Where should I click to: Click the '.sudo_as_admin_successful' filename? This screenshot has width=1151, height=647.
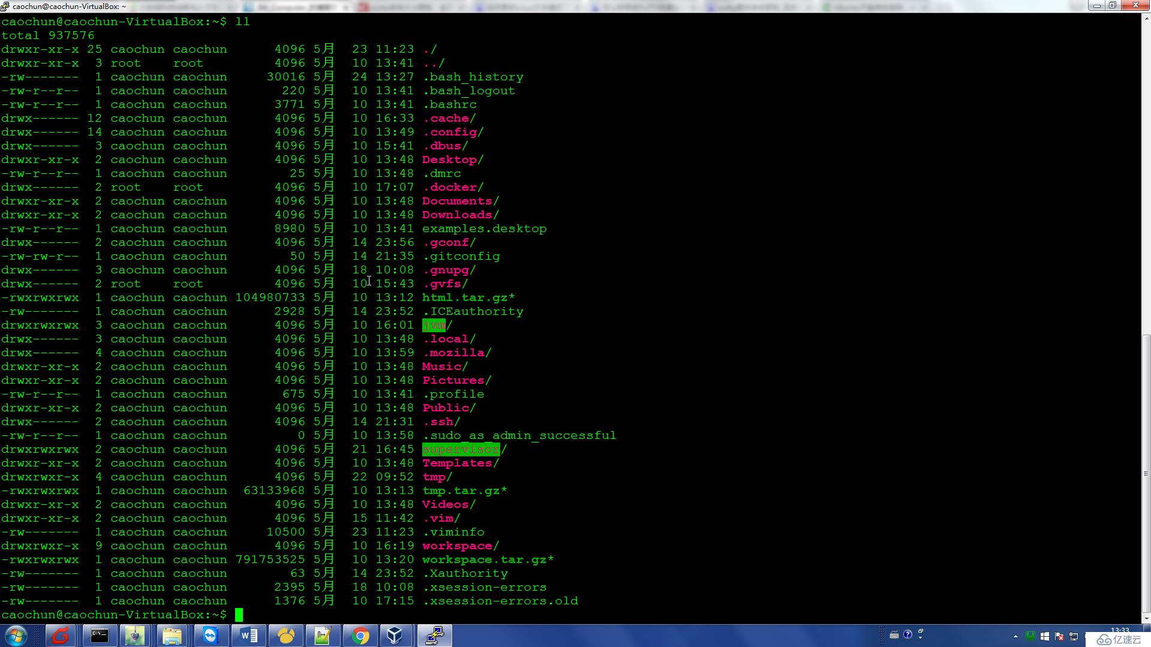519,435
